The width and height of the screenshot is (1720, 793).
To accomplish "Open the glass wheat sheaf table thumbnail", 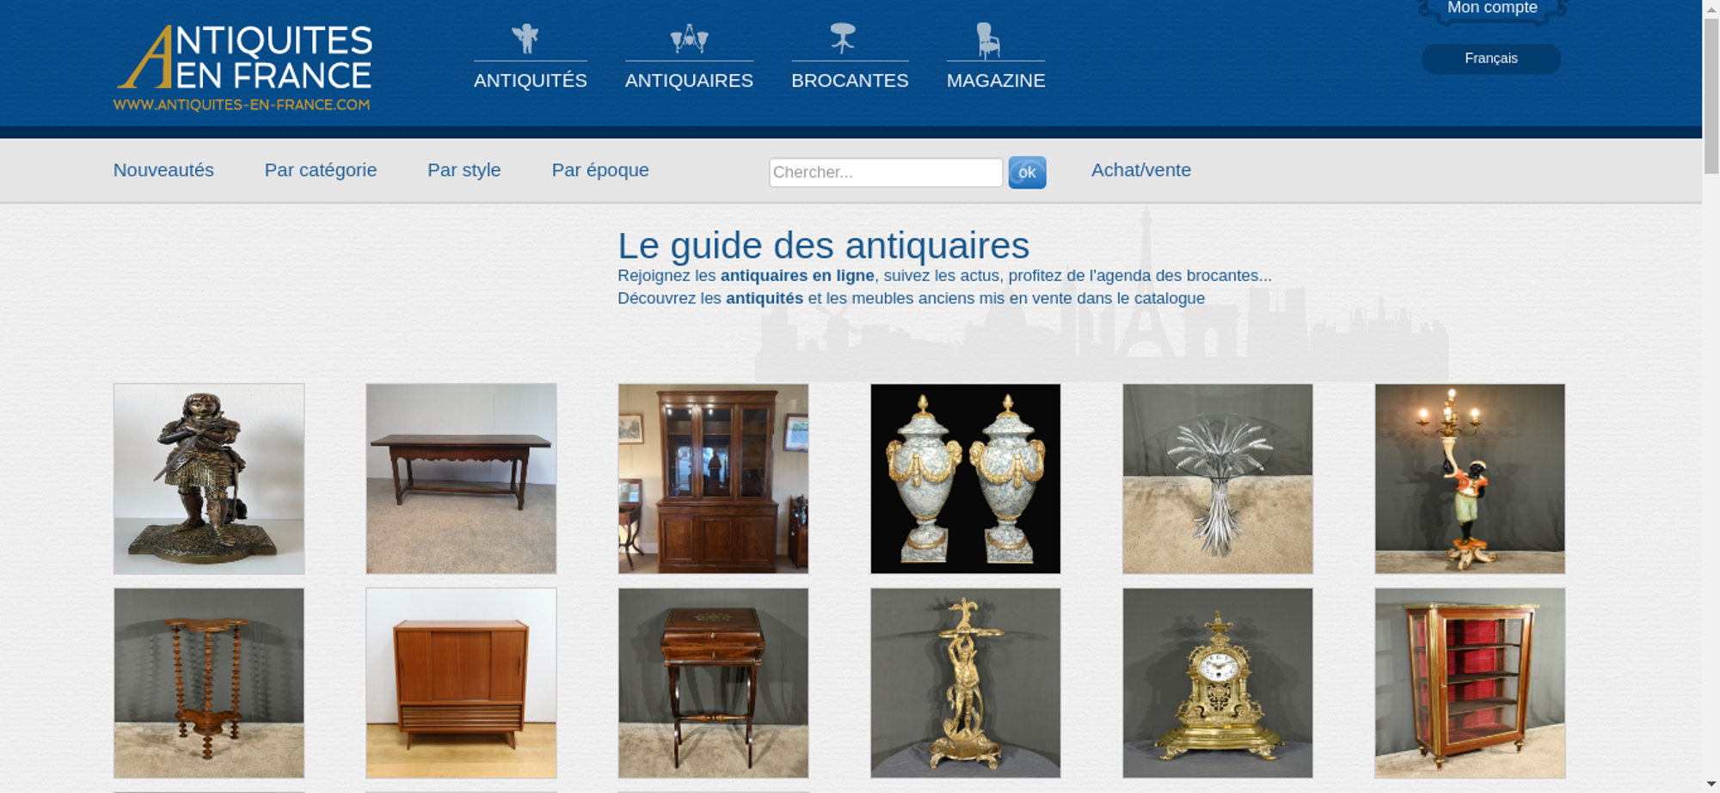I will [1218, 479].
